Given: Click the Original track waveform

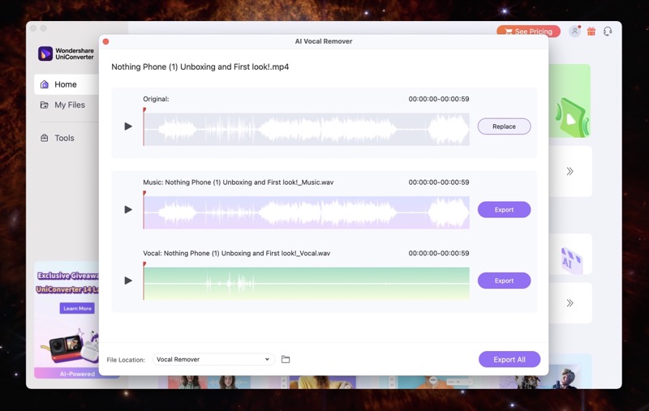Looking at the screenshot, I should click(x=307, y=129).
